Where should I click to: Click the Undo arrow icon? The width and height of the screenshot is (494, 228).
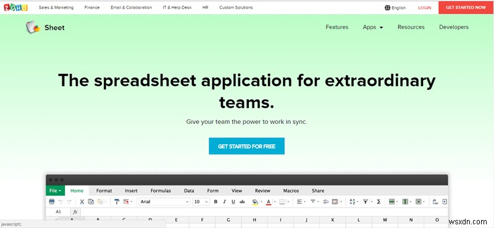[x=61, y=202]
